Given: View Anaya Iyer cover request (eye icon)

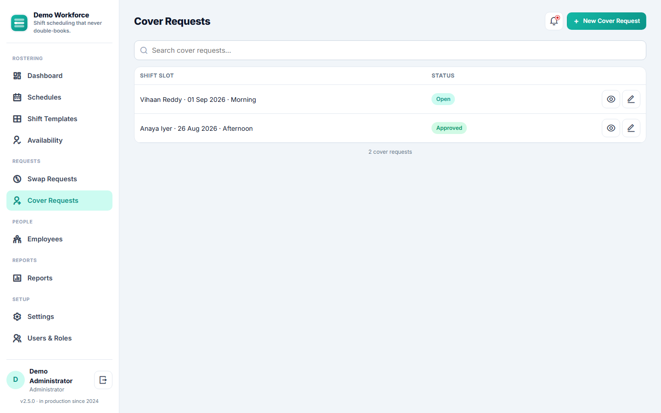Looking at the screenshot, I should pos(611,128).
